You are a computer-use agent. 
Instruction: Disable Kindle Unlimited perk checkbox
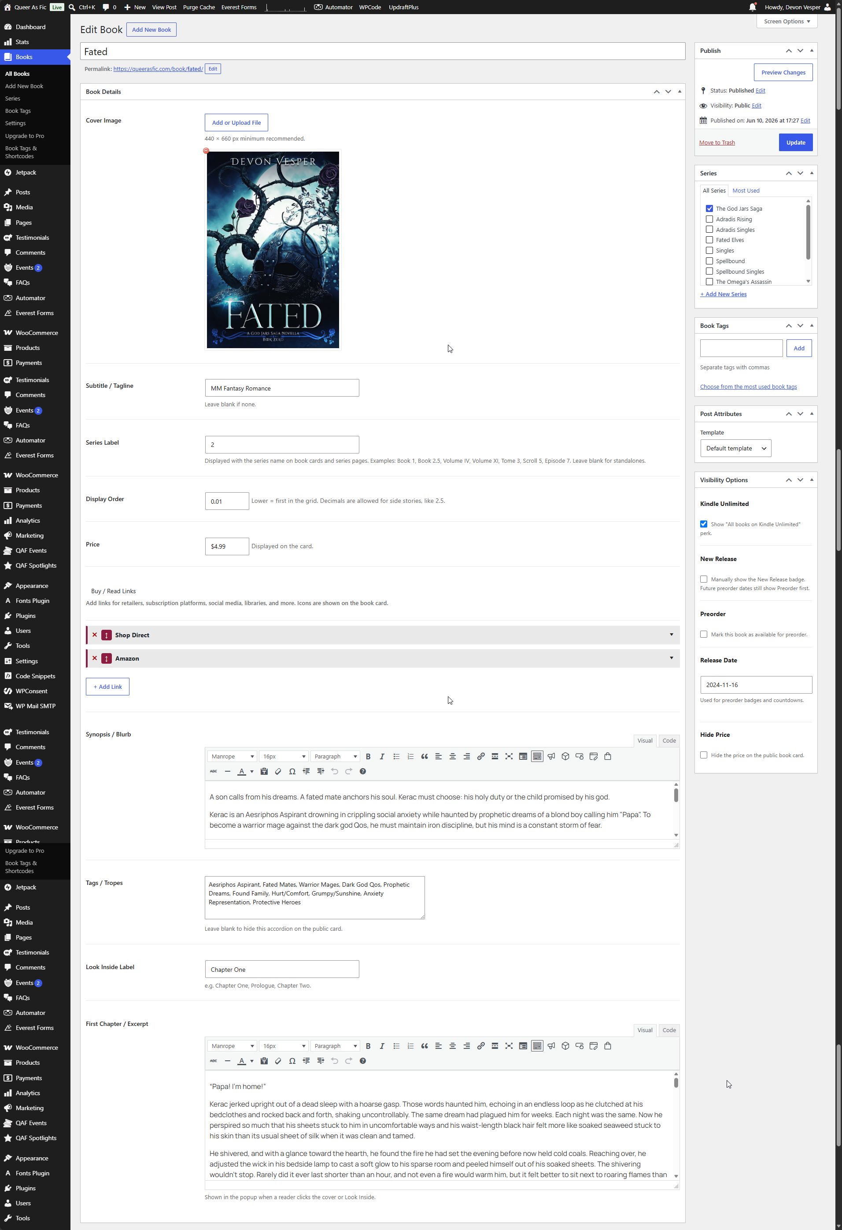coord(703,524)
